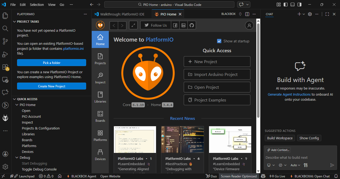Open the View menu
This screenshot has height=179, width=340.
(52, 5)
